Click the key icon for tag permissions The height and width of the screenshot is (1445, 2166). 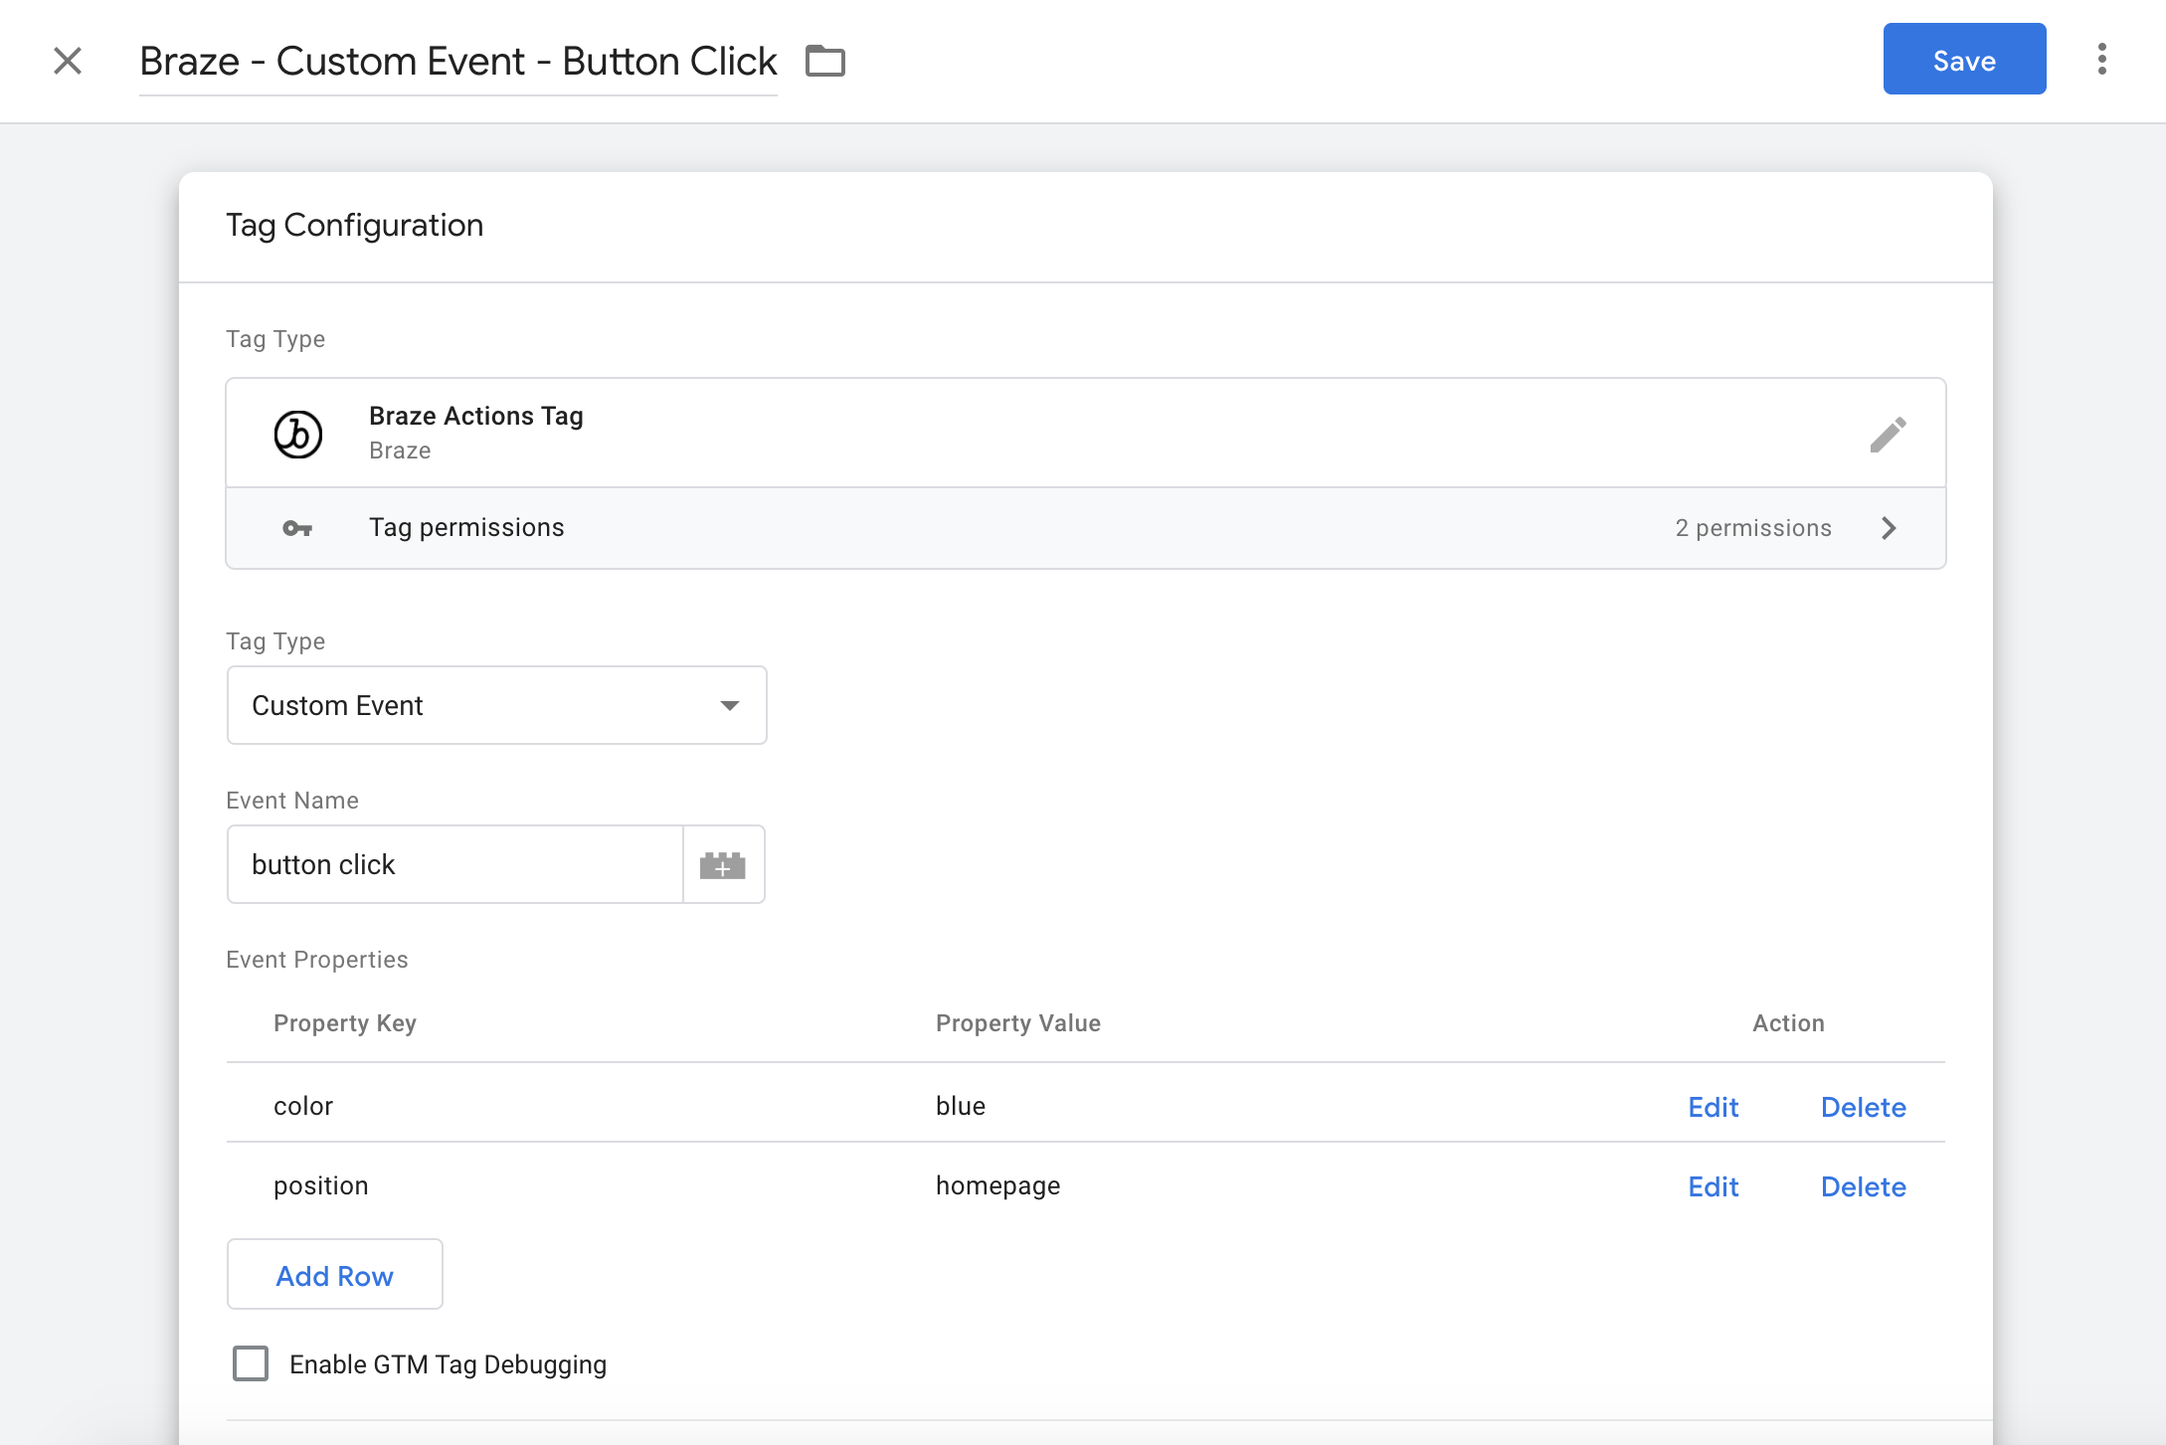pyautogui.click(x=297, y=528)
